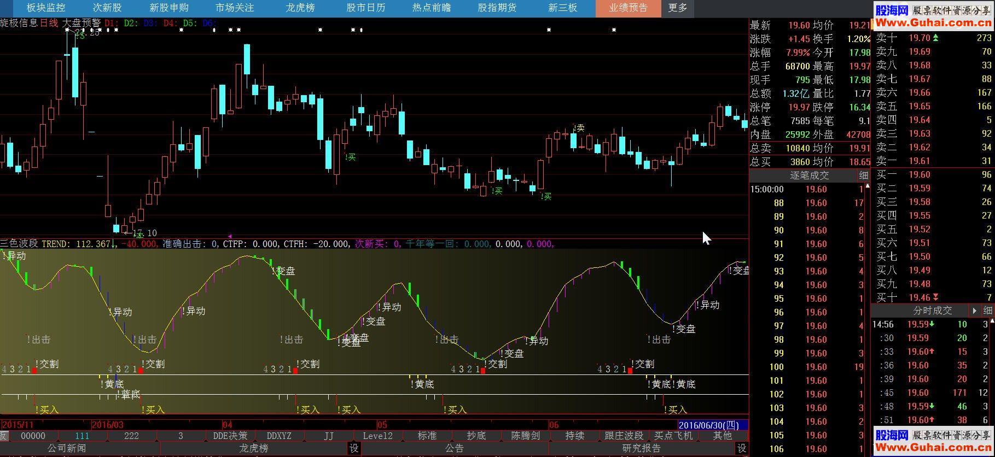Toggle the 旋极信息 stock name label
Screen dimensions: 995x457
pyautogui.click(x=19, y=23)
